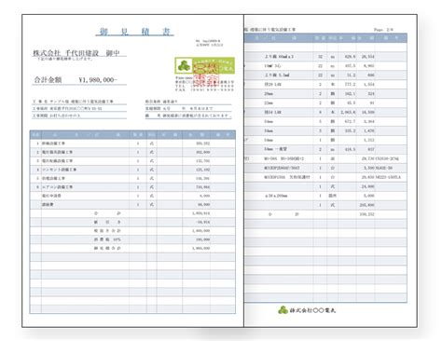Select the 株式会社 千代田建設 御中 recipient line
This screenshot has height=341, width=442.
click(76, 53)
